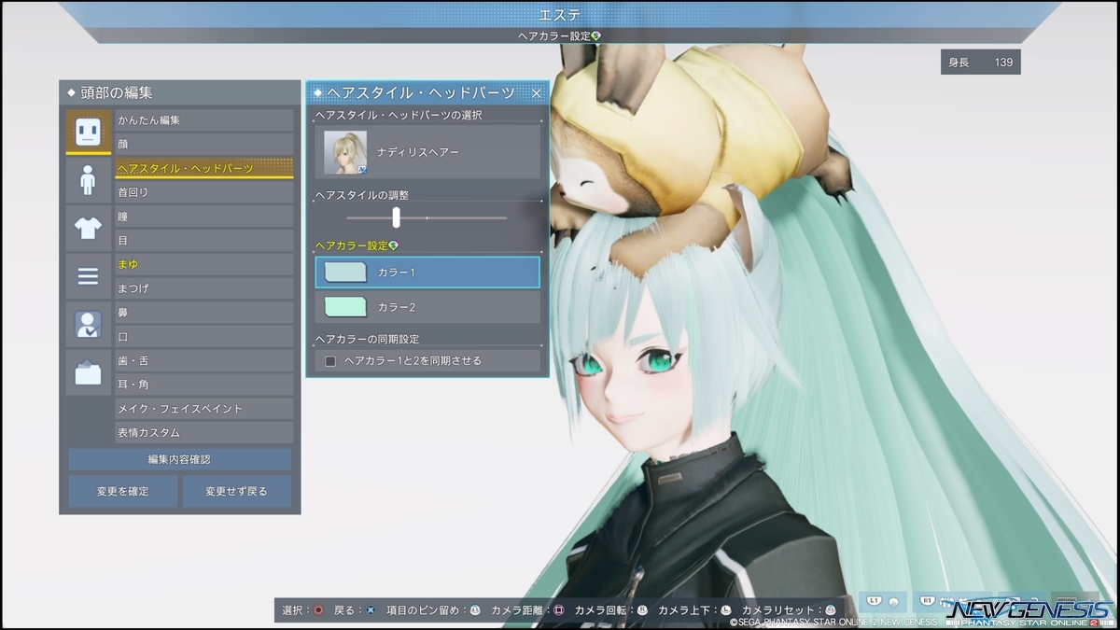1120x630 pixels.
Task: Click the circle 選択 button icon
Action: (x=318, y=609)
